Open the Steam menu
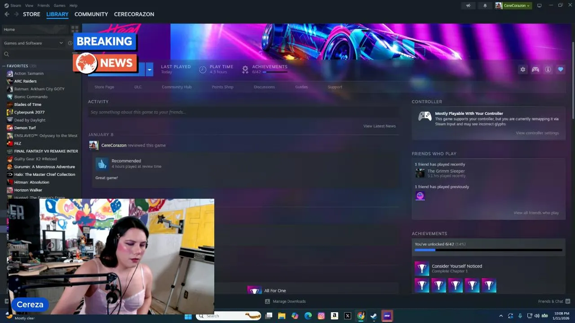The height and width of the screenshot is (323, 575). click(x=16, y=5)
